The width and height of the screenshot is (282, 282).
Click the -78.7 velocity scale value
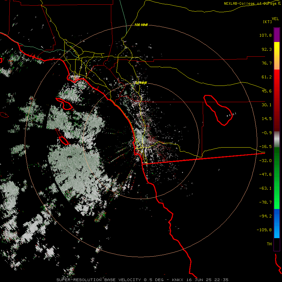tap(265, 202)
